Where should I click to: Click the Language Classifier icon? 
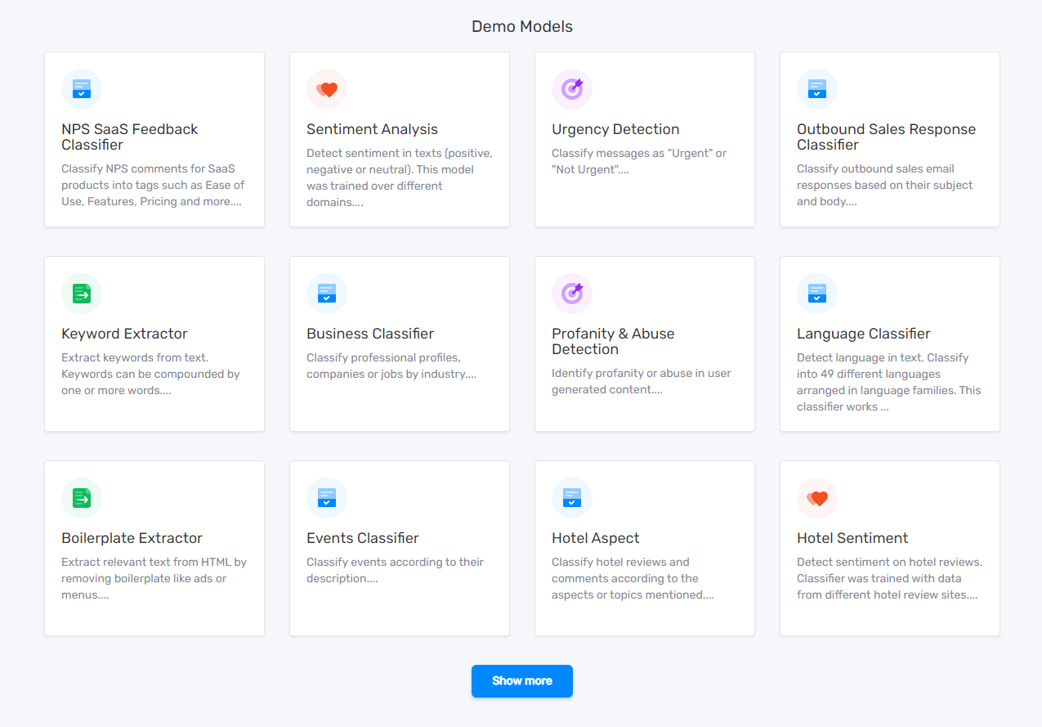coord(817,294)
